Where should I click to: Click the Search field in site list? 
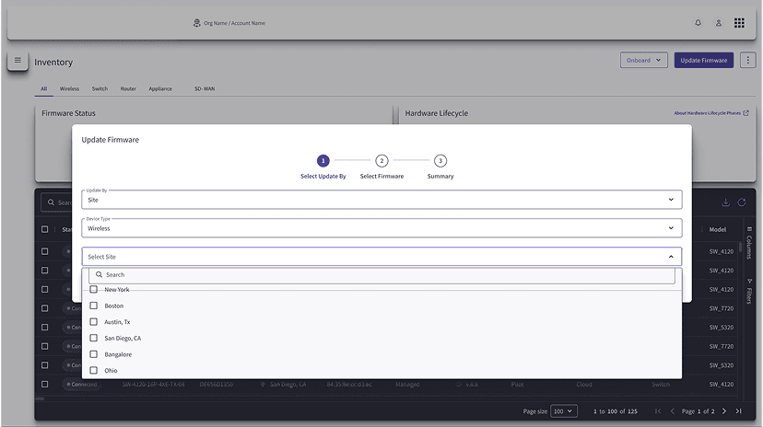[x=381, y=275]
